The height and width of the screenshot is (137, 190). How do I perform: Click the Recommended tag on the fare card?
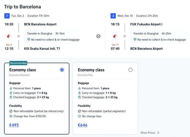point(18,63)
